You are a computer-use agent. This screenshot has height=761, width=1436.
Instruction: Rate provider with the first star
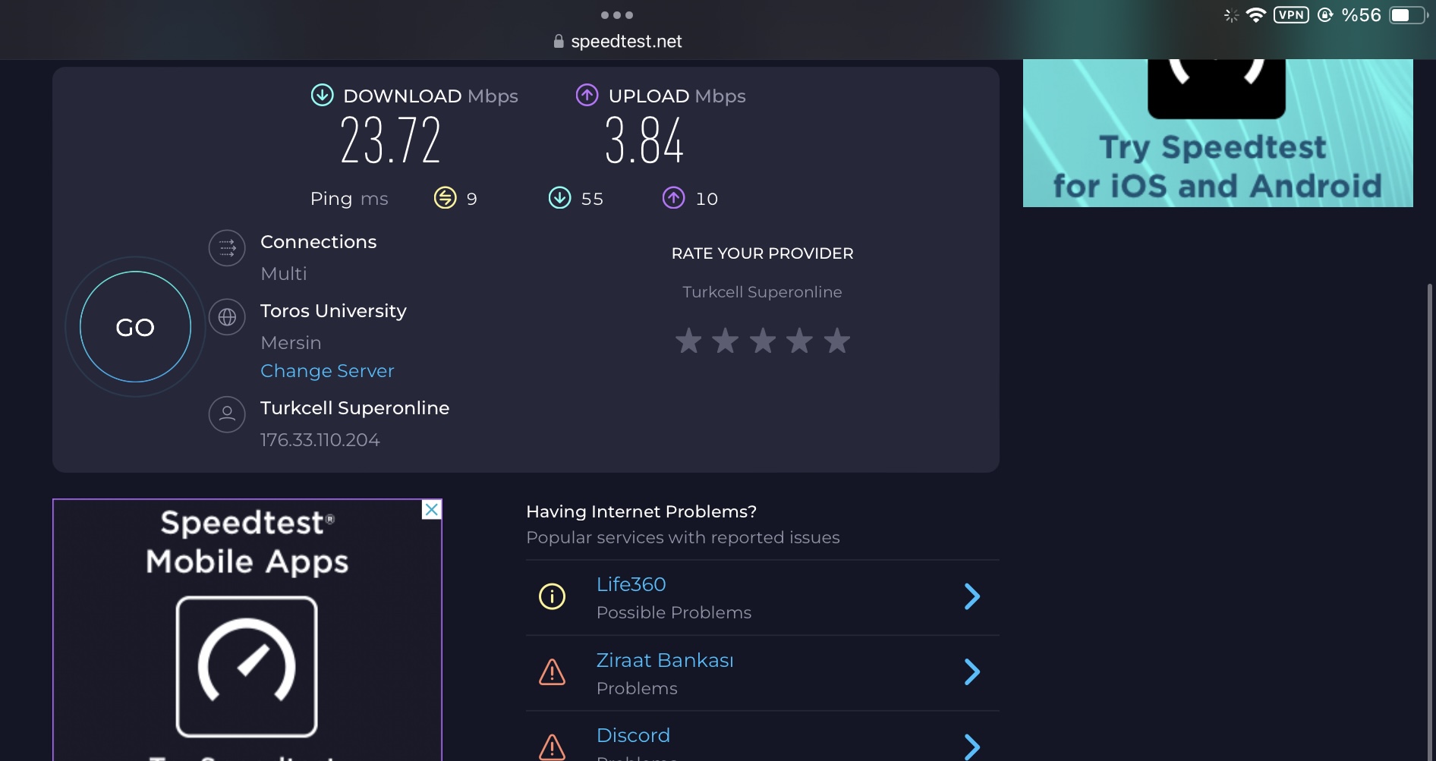(688, 341)
